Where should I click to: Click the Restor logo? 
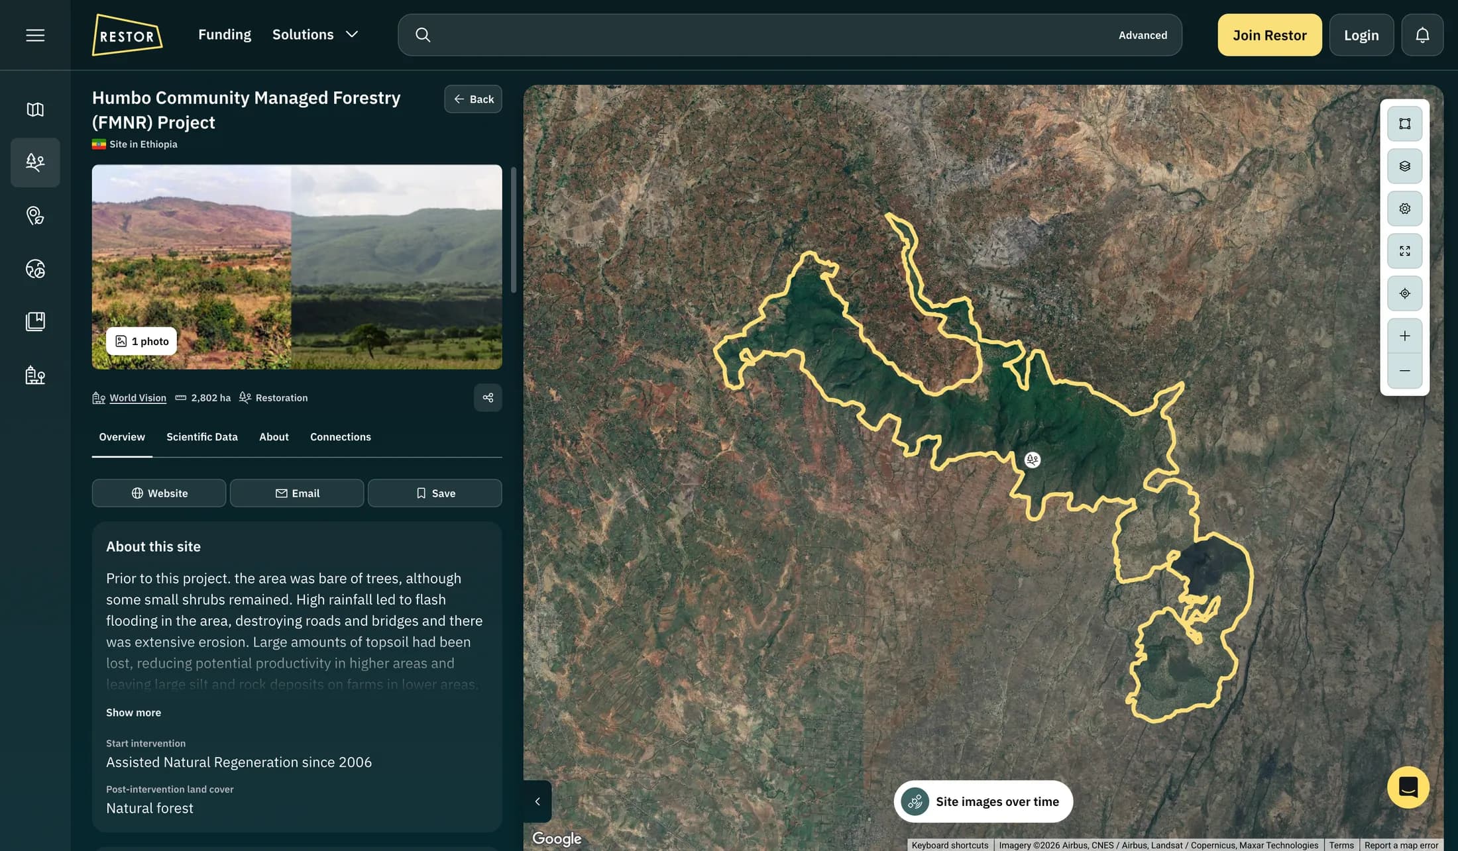click(127, 35)
